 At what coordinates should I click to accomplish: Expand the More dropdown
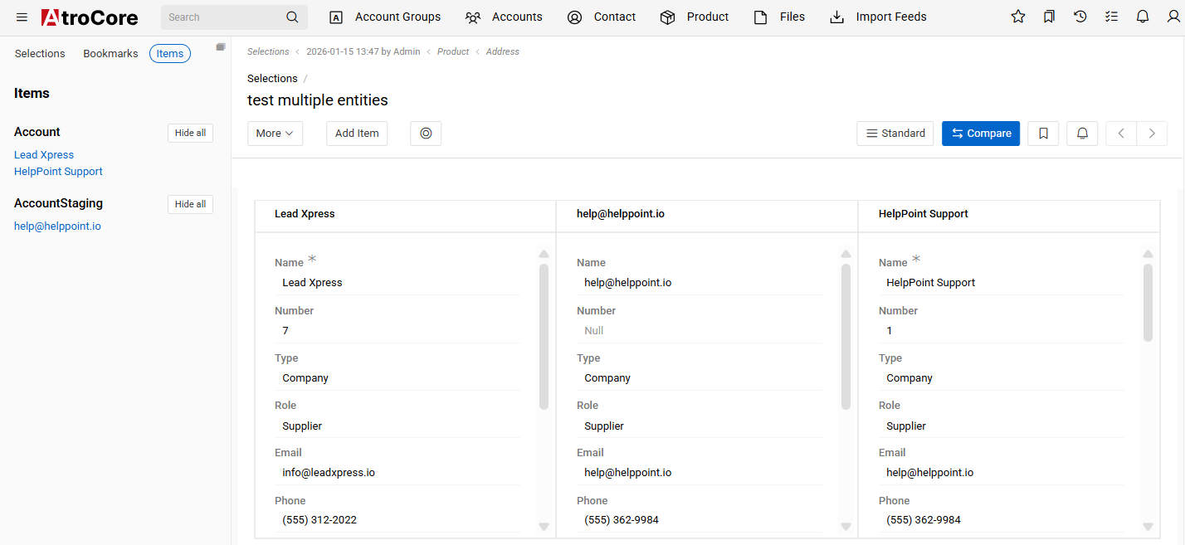275,134
